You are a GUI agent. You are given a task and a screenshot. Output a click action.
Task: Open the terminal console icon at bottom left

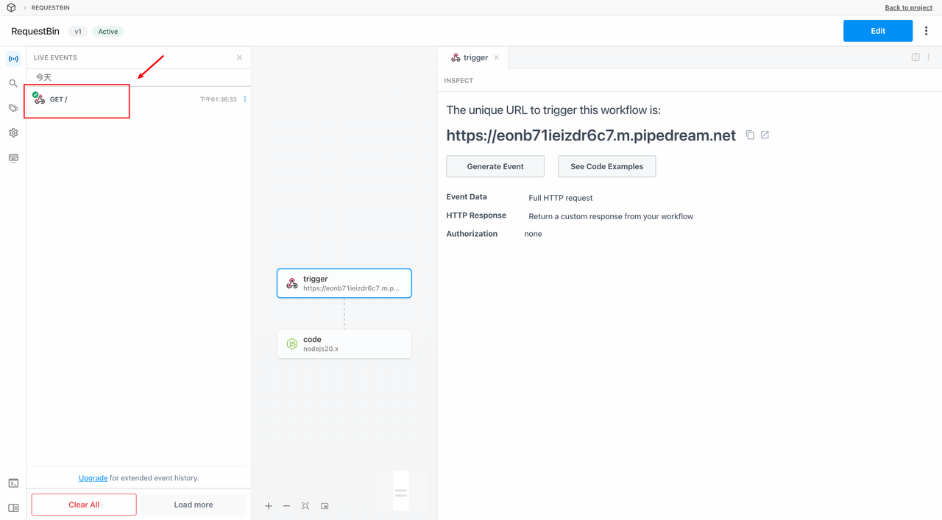[13, 483]
